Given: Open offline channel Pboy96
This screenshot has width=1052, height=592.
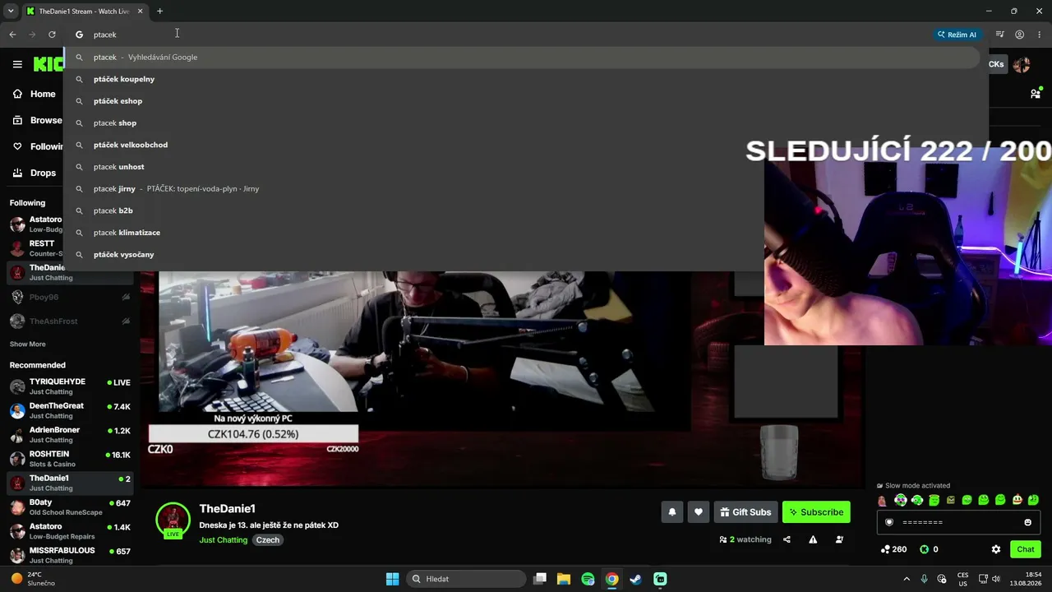Looking at the screenshot, I should (x=70, y=297).
